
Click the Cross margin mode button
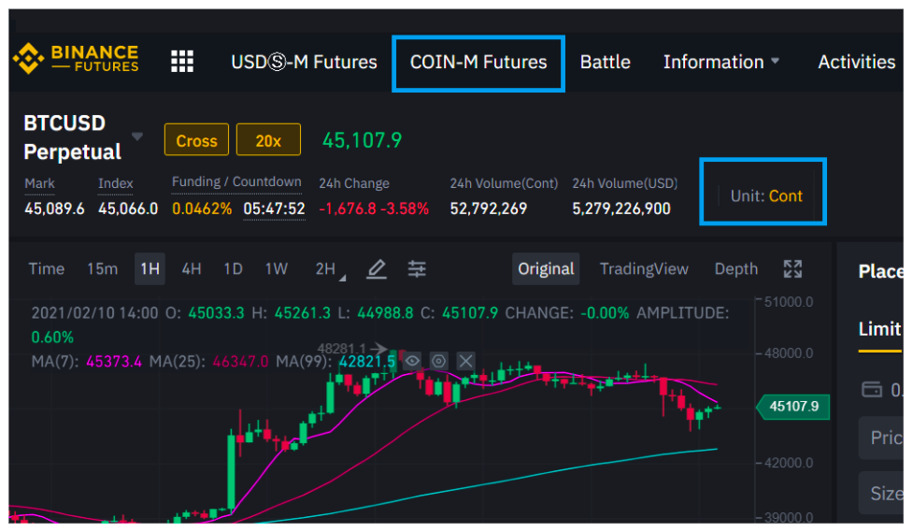click(196, 141)
